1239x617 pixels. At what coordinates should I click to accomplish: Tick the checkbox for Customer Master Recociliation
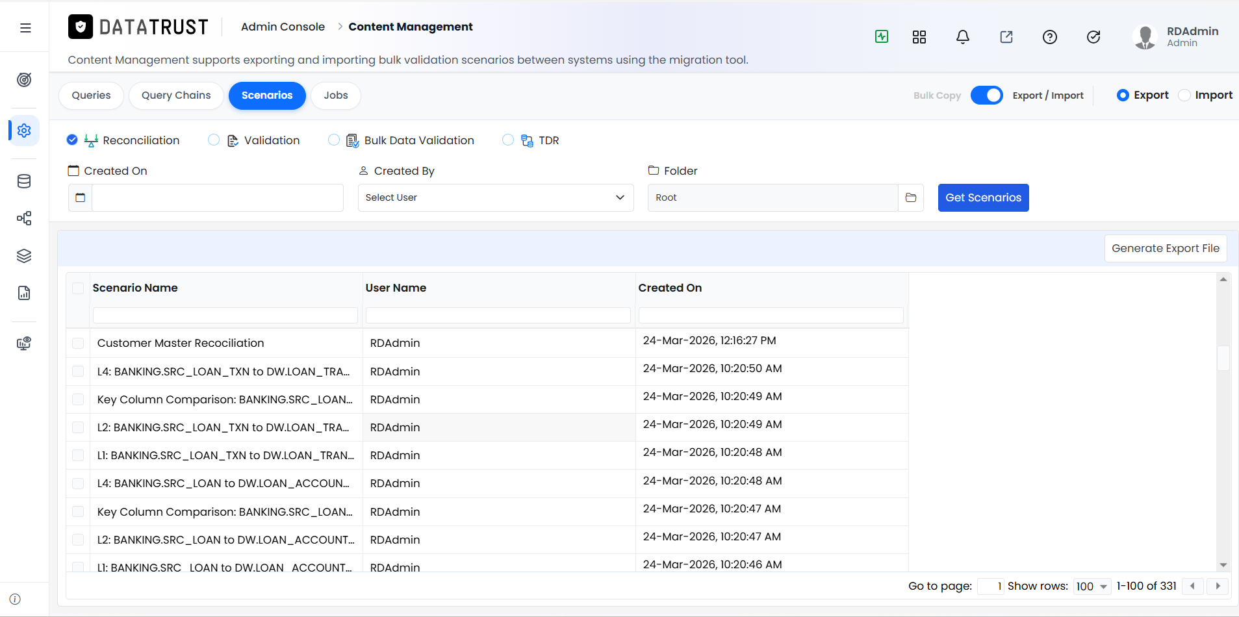[78, 343]
